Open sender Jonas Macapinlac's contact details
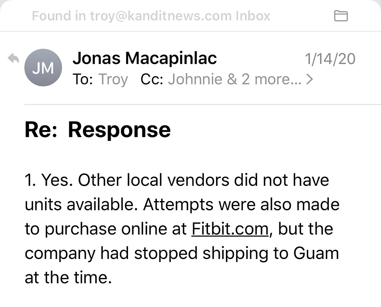Screen dimensions: 381x307 [x=144, y=58]
